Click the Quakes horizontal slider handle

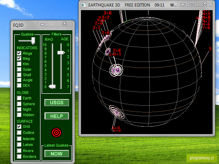pyautogui.click(x=33, y=41)
